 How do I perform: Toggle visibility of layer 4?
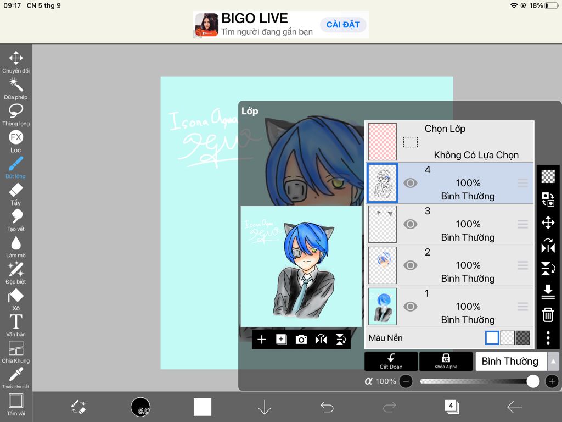[411, 183]
